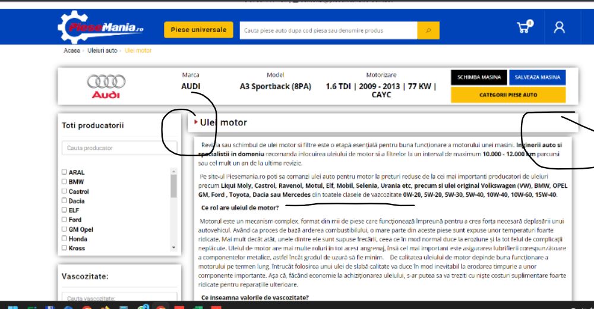The height and width of the screenshot is (309, 594).
Task: Click the AUDI marca value
Action: pos(191,86)
